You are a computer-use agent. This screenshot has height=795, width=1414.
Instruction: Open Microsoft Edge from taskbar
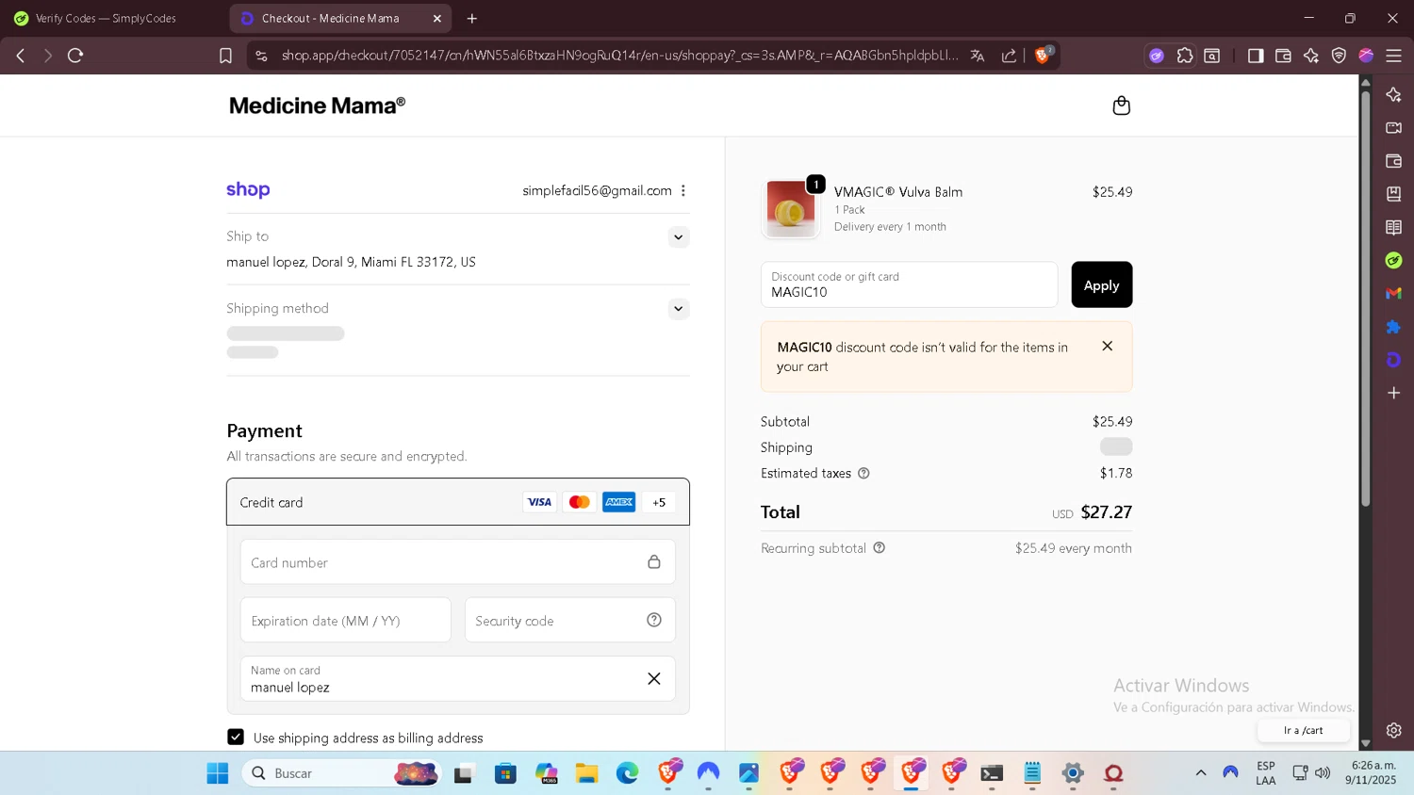tap(627, 773)
